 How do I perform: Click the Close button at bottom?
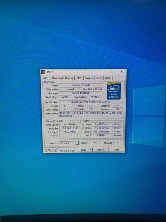[x=116, y=150]
